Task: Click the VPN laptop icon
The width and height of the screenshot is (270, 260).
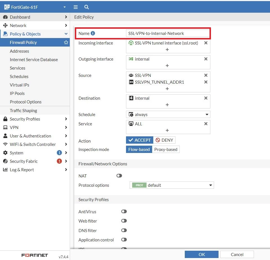Action: point(5,127)
